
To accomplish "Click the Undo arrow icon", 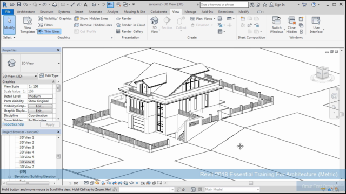I will [x=25, y=4].
